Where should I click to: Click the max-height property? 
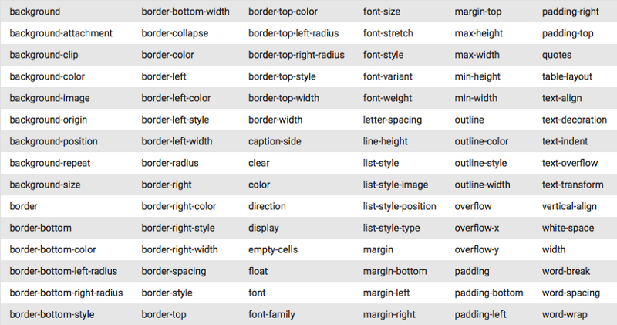[x=478, y=33]
